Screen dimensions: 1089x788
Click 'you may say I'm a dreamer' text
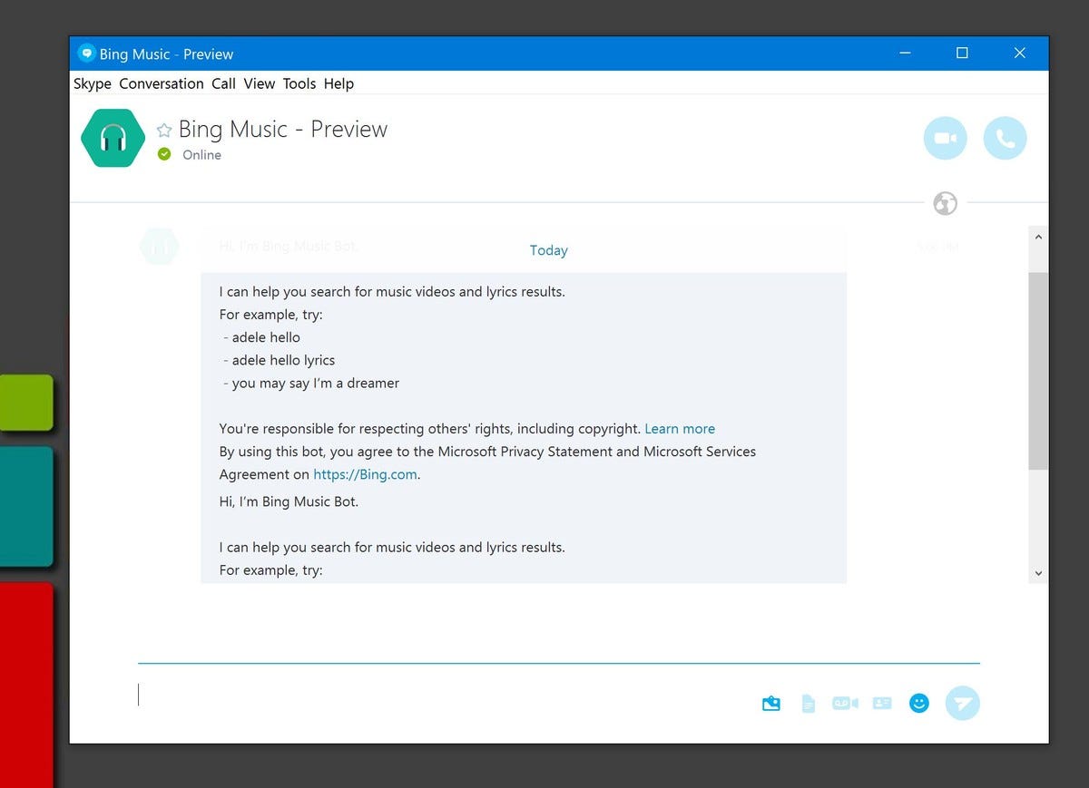click(316, 383)
